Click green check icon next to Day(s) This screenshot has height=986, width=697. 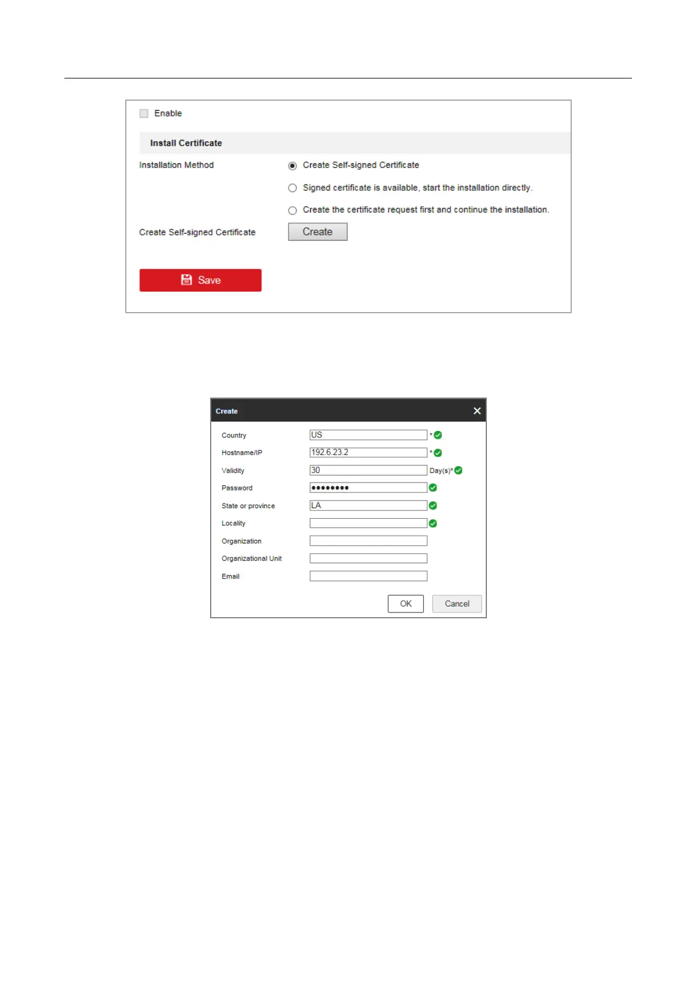click(458, 470)
